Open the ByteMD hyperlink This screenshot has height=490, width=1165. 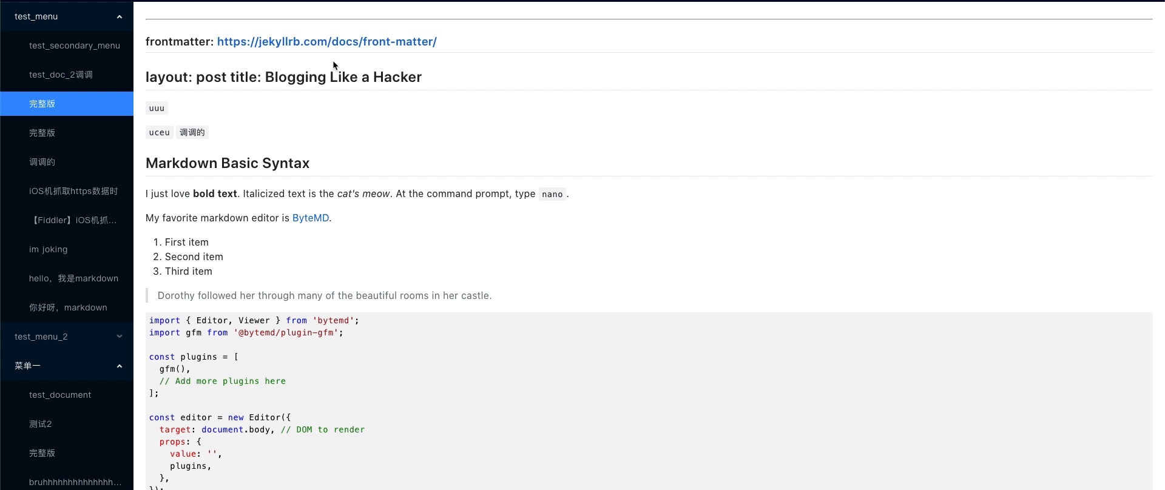tap(311, 218)
